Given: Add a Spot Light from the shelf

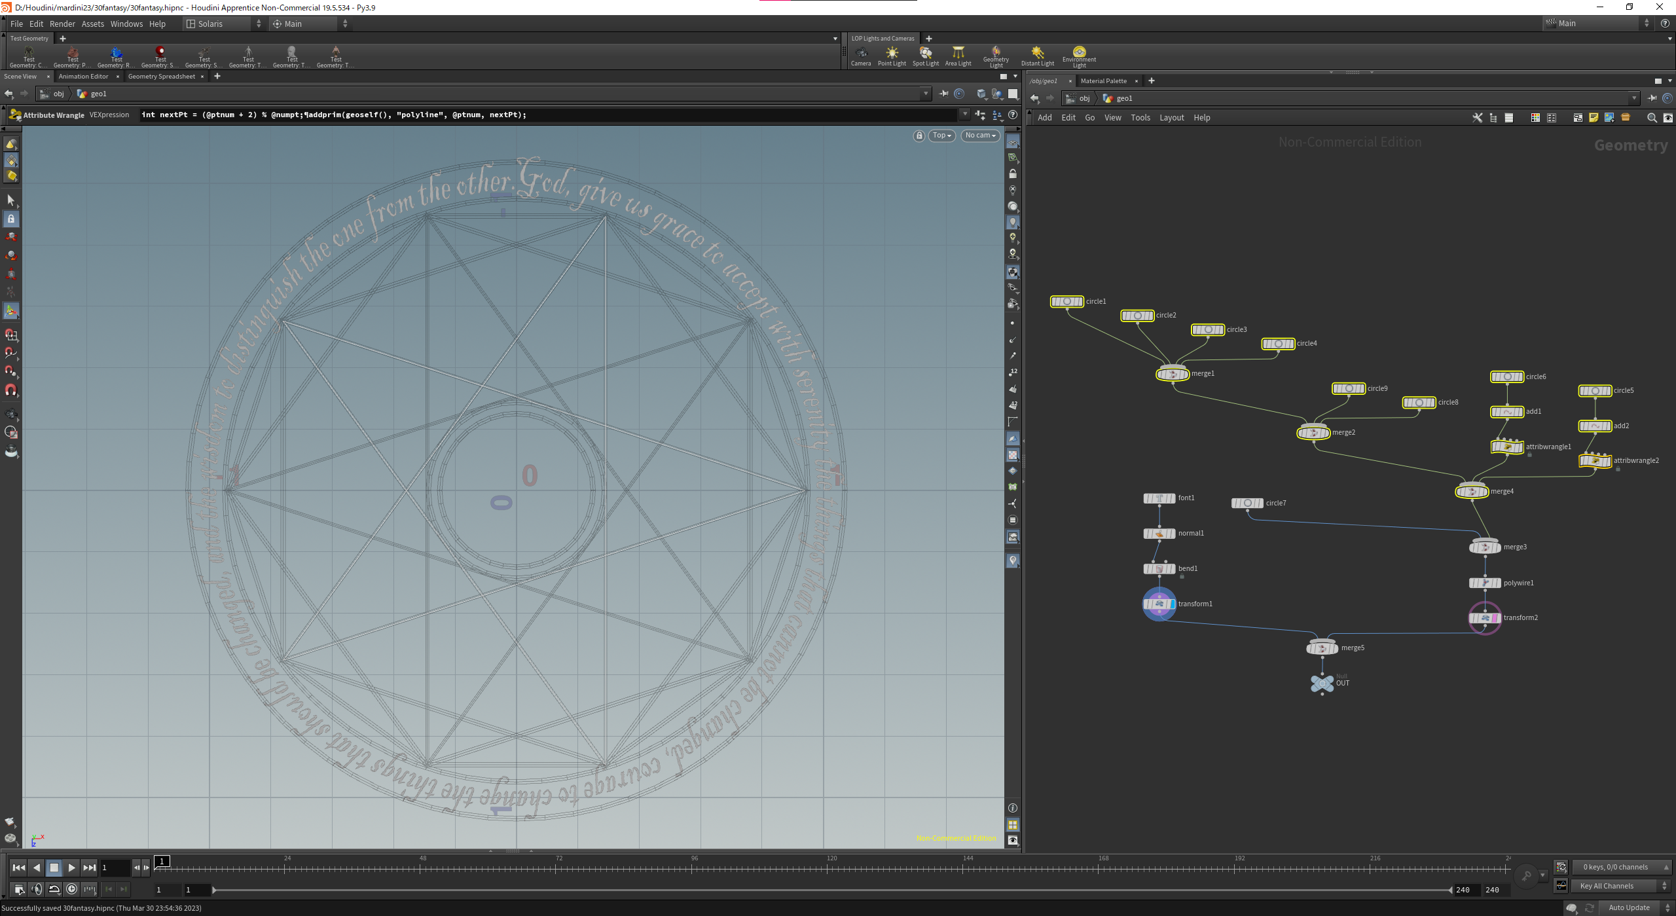Looking at the screenshot, I should (x=925, y=56).
